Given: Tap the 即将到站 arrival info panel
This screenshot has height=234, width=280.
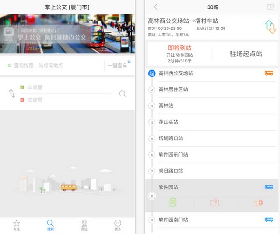Looking at the screenshot, I should 180,54.
